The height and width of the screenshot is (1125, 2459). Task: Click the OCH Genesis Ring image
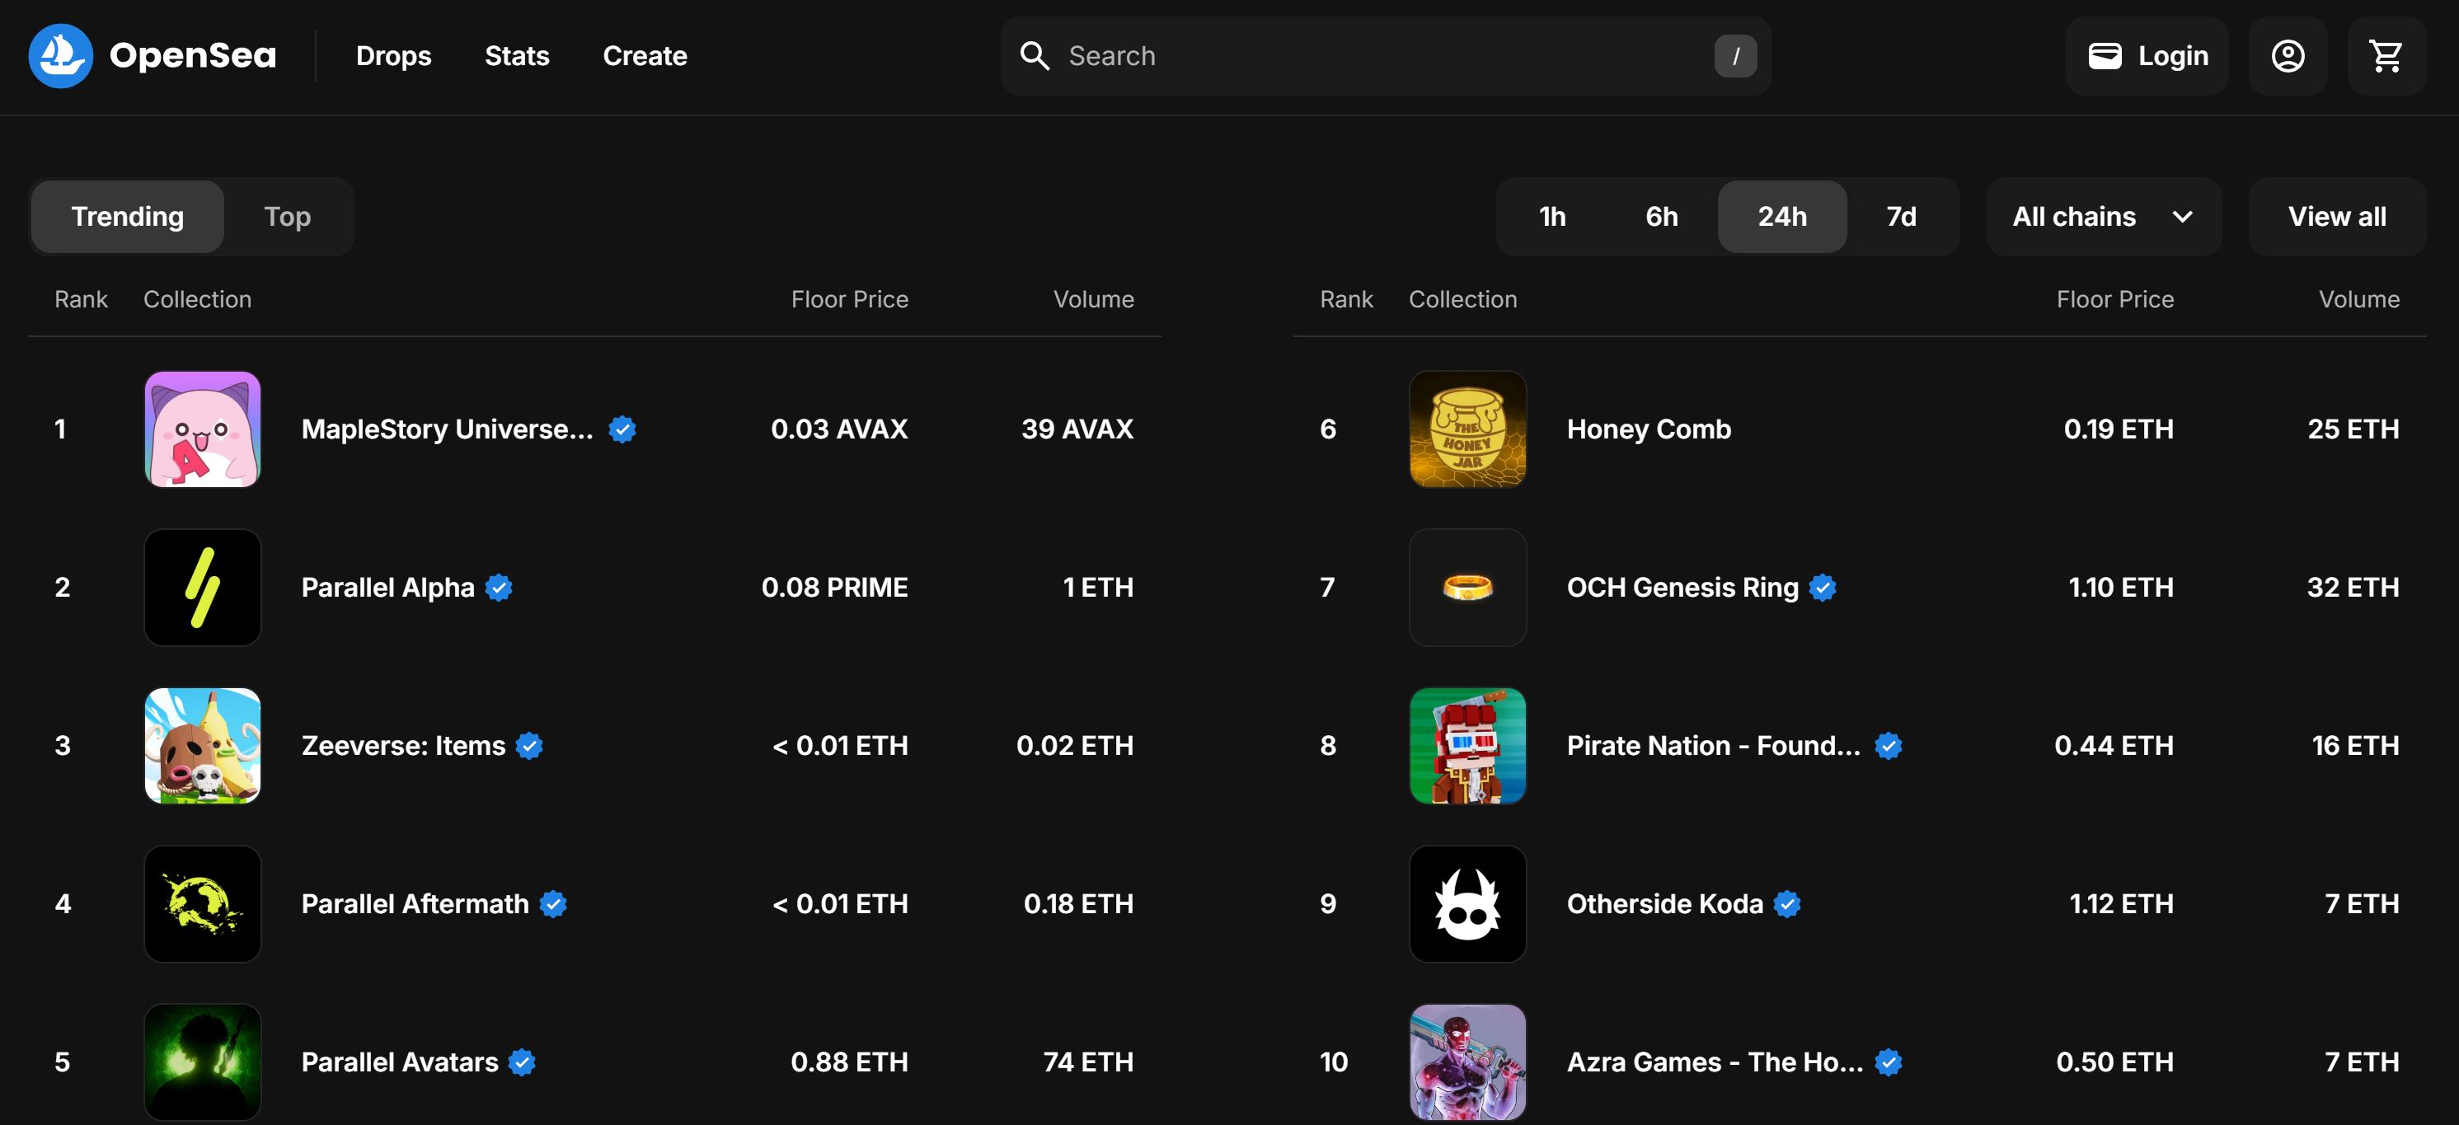(x=1467, y=587)
